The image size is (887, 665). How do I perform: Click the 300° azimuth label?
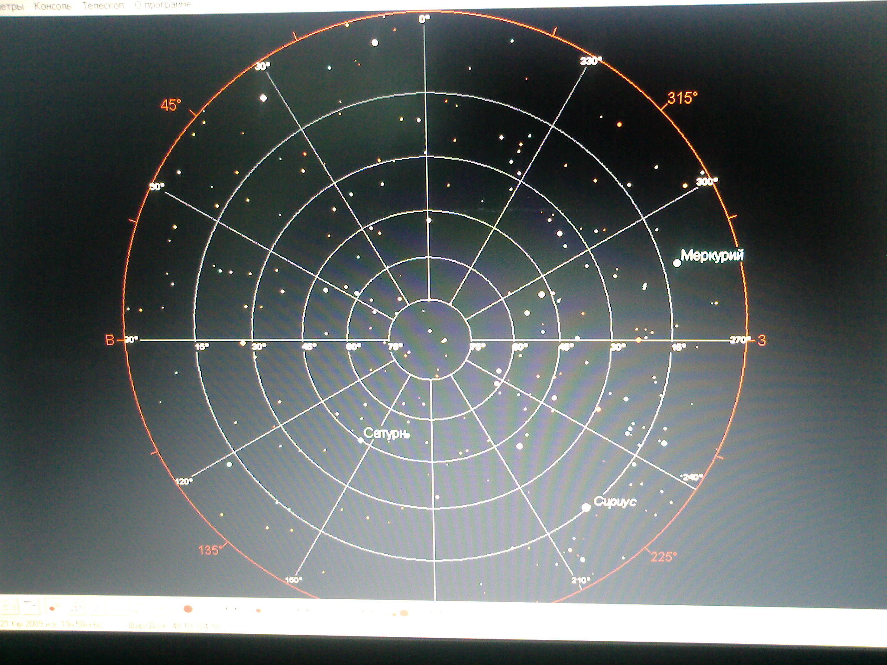click(x=707, y=182)
